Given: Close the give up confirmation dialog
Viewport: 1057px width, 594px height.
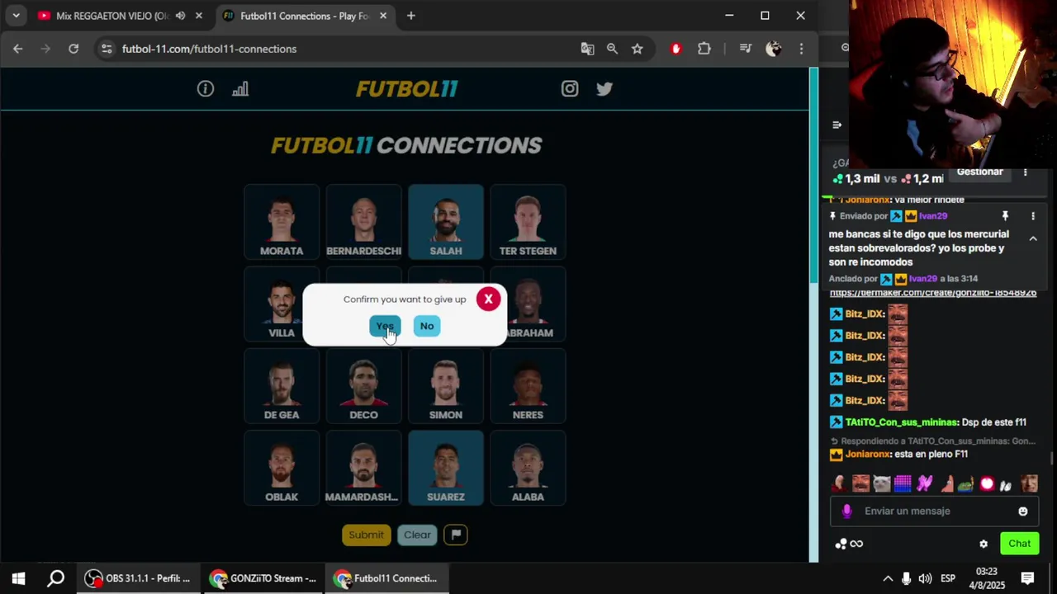Looking at the screenshot, I should [488, 299].
